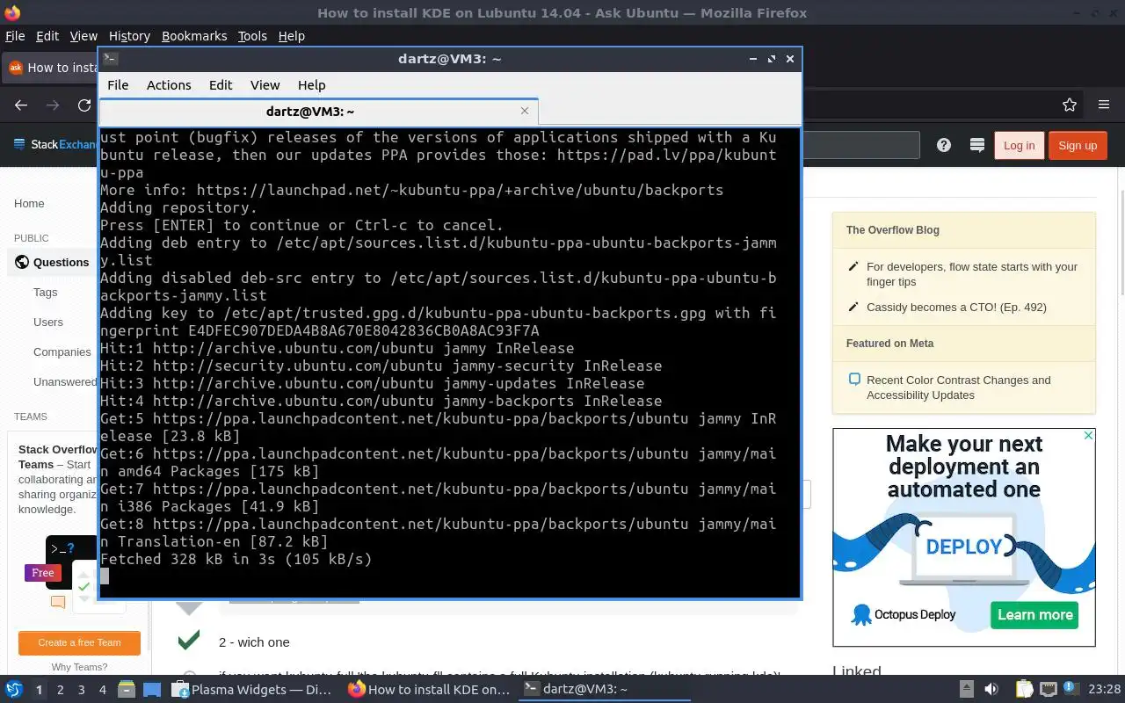Open Stack Exchange help center icon
The height and width of the screenshot is (703, 1125).
(x=944, y=145)
